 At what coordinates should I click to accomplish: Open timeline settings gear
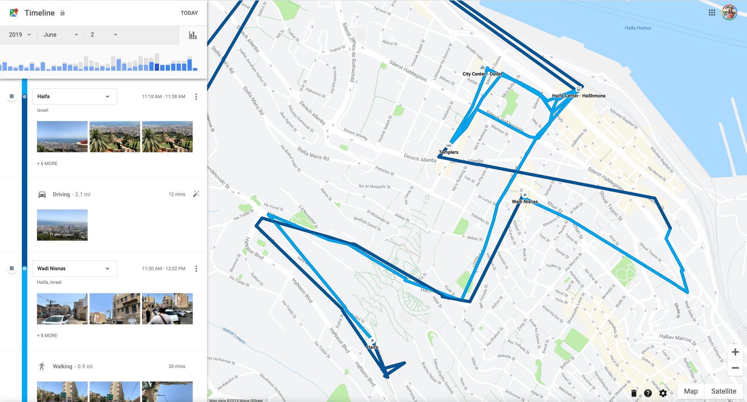[x=663, y=393]
